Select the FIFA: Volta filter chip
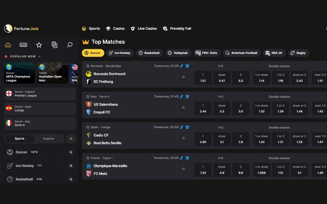This screenshot has width=327, height=204. click(207, 53)
